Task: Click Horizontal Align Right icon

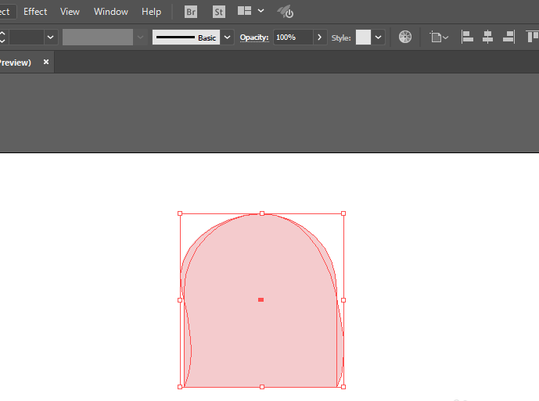Action: coord(508,37)
